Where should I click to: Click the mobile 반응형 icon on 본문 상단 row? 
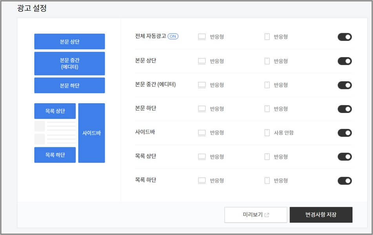[x=267, y=61]
